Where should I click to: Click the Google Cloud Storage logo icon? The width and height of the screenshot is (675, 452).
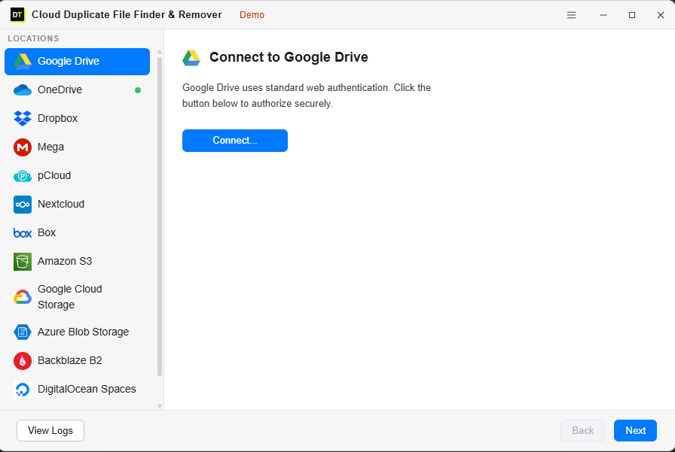[x=23, y=297]
